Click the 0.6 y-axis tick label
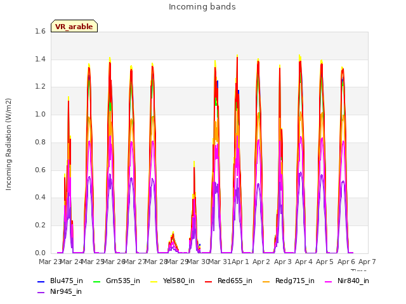Image resolution: width=406 pixels, height=304 pixels. click(x=40, y=170)
